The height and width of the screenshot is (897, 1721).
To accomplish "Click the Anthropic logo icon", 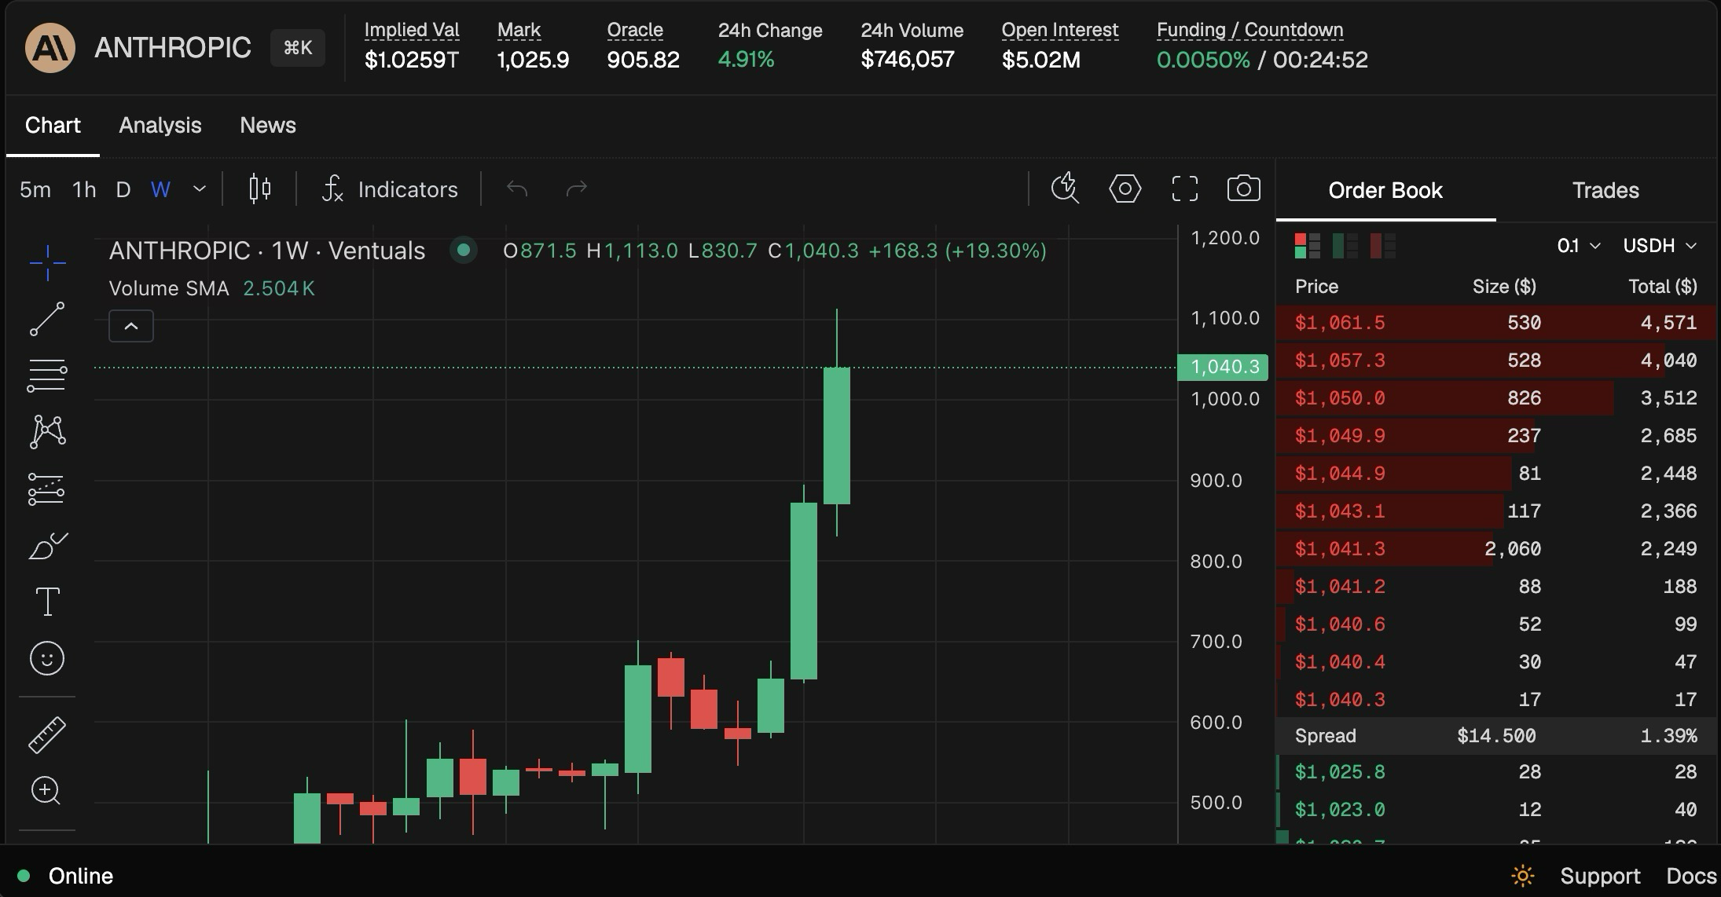I will 50,48.
